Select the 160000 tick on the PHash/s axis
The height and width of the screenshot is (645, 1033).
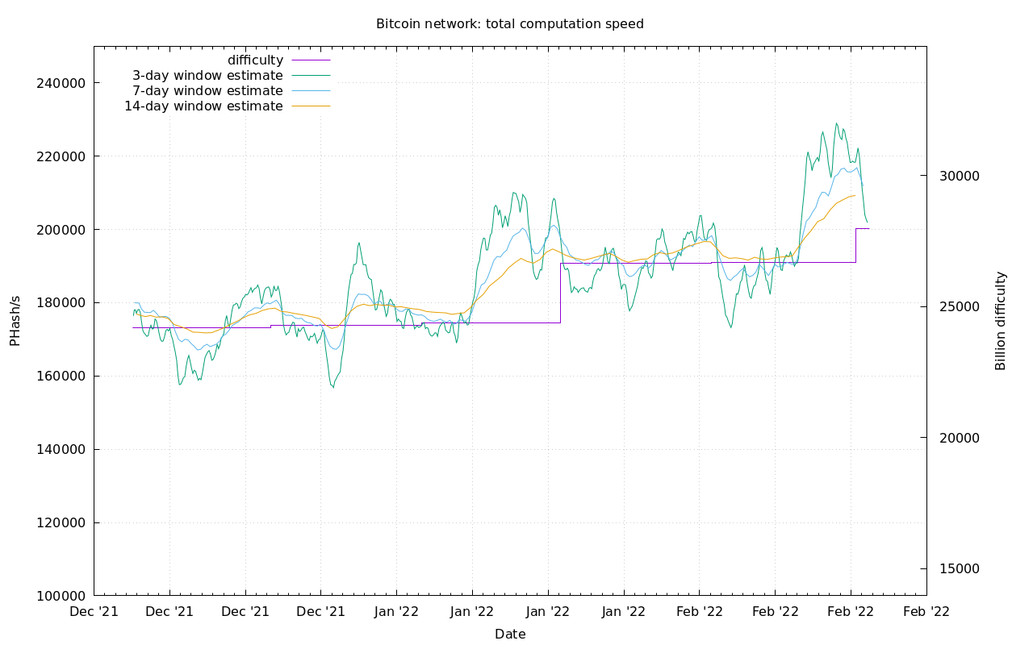(63, 377)
